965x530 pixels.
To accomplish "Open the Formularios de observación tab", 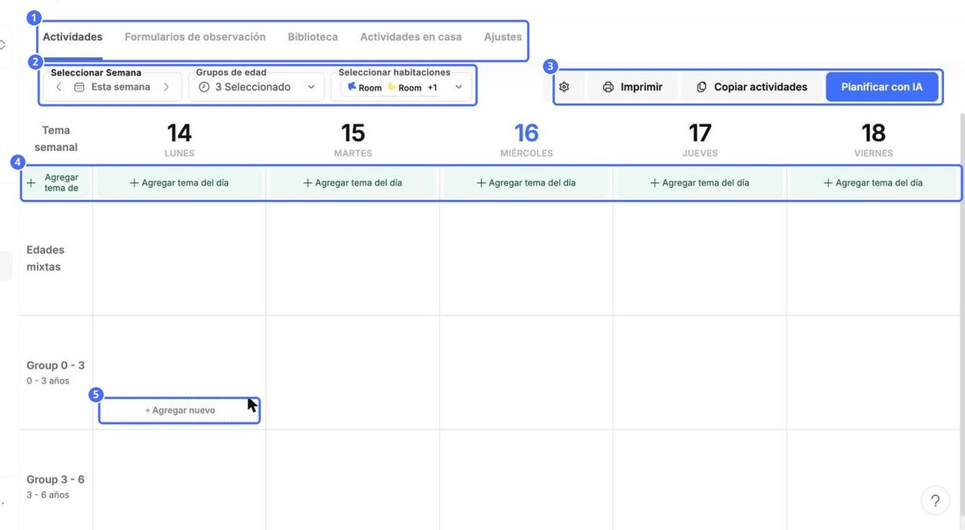I will pyautogui.click(x=195, y=37).
